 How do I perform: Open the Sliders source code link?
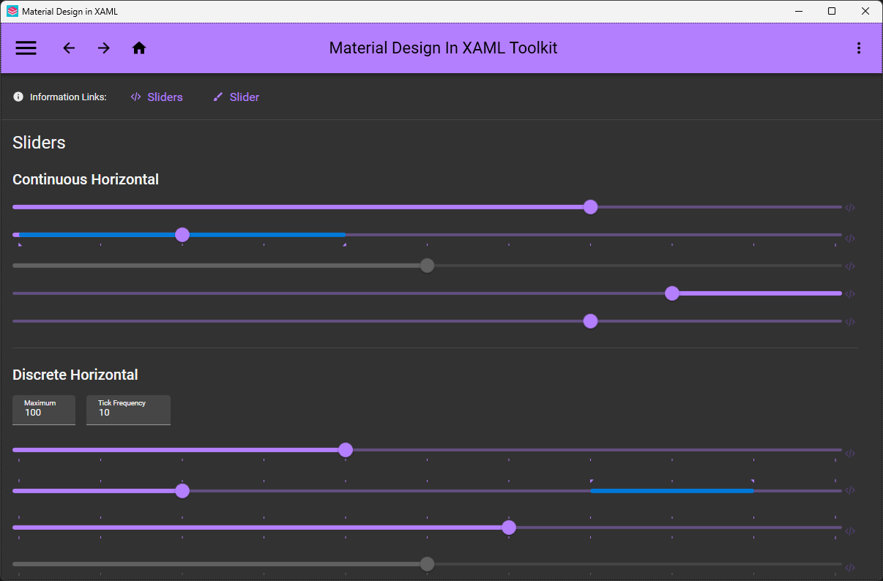157,97
